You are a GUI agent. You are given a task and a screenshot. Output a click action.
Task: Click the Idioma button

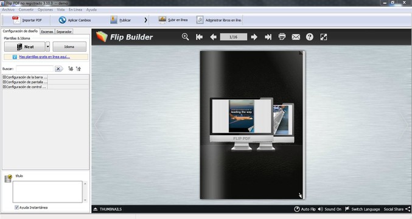tap(69, 47)
